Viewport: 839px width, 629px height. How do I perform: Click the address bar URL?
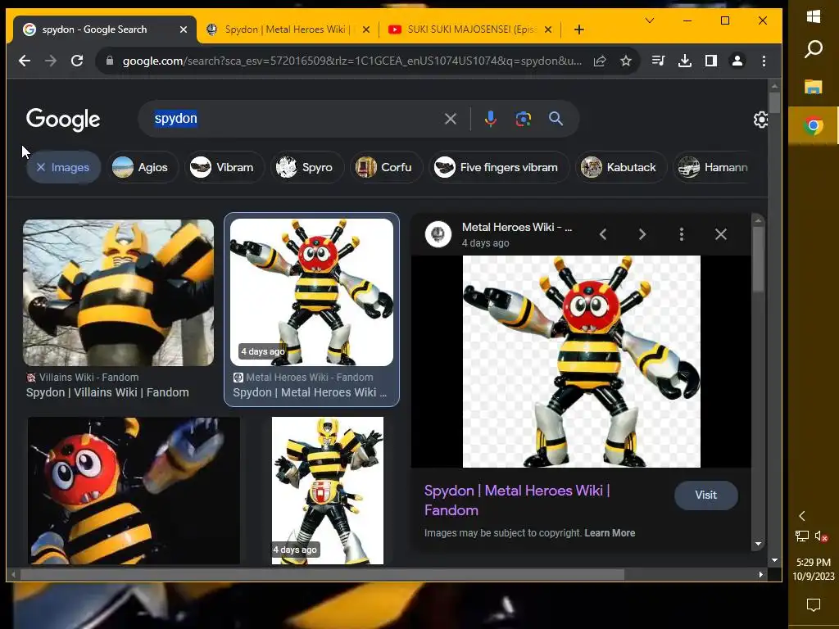352,61
